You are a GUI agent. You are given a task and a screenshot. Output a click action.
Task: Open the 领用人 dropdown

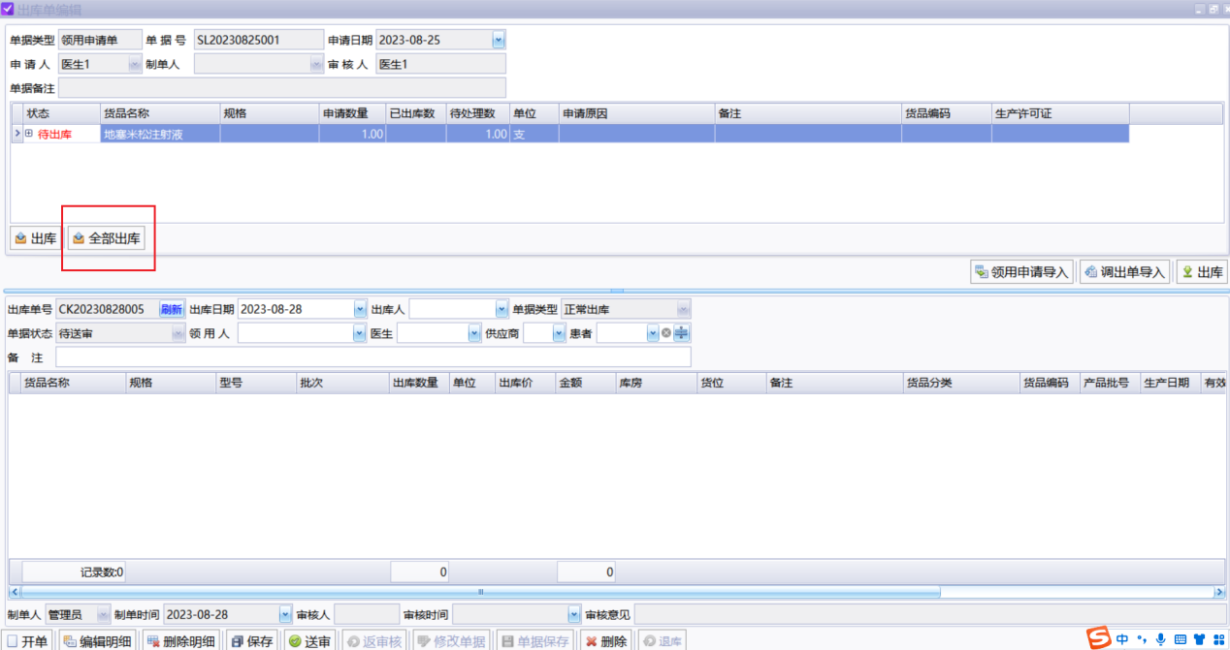click(x=359, y=333)
